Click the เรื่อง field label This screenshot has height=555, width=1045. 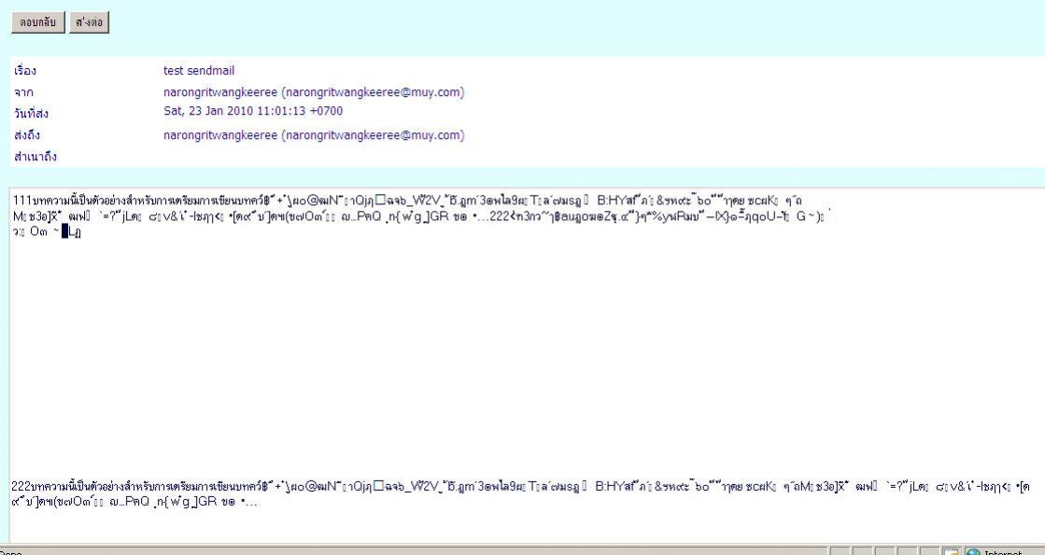coord(25,71)
